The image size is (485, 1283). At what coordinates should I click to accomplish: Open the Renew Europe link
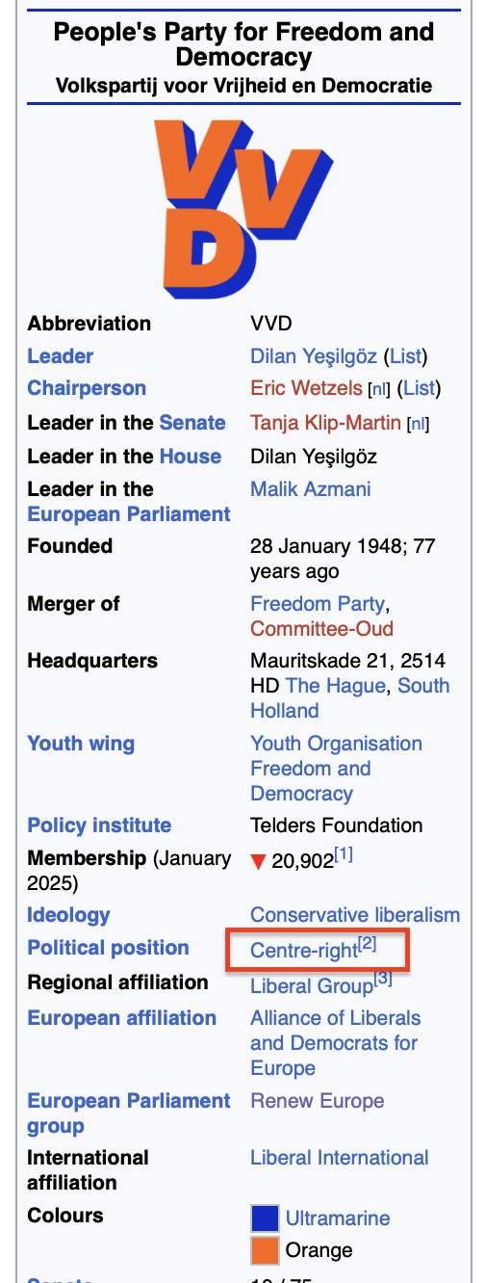pos(318,1101)
